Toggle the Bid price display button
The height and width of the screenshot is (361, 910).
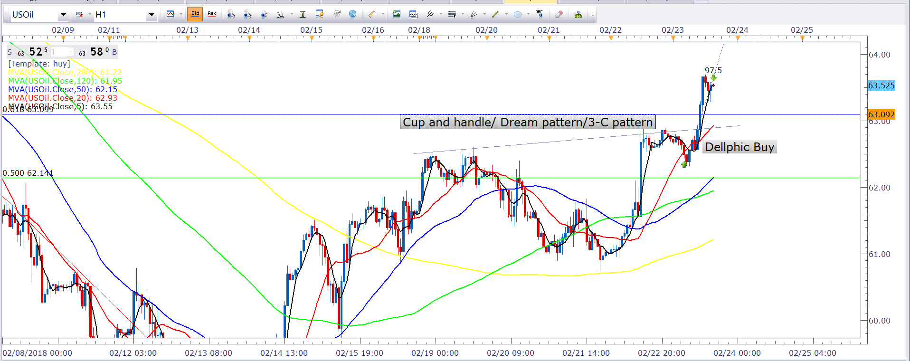pyautogui.click(x=195, y=14)
